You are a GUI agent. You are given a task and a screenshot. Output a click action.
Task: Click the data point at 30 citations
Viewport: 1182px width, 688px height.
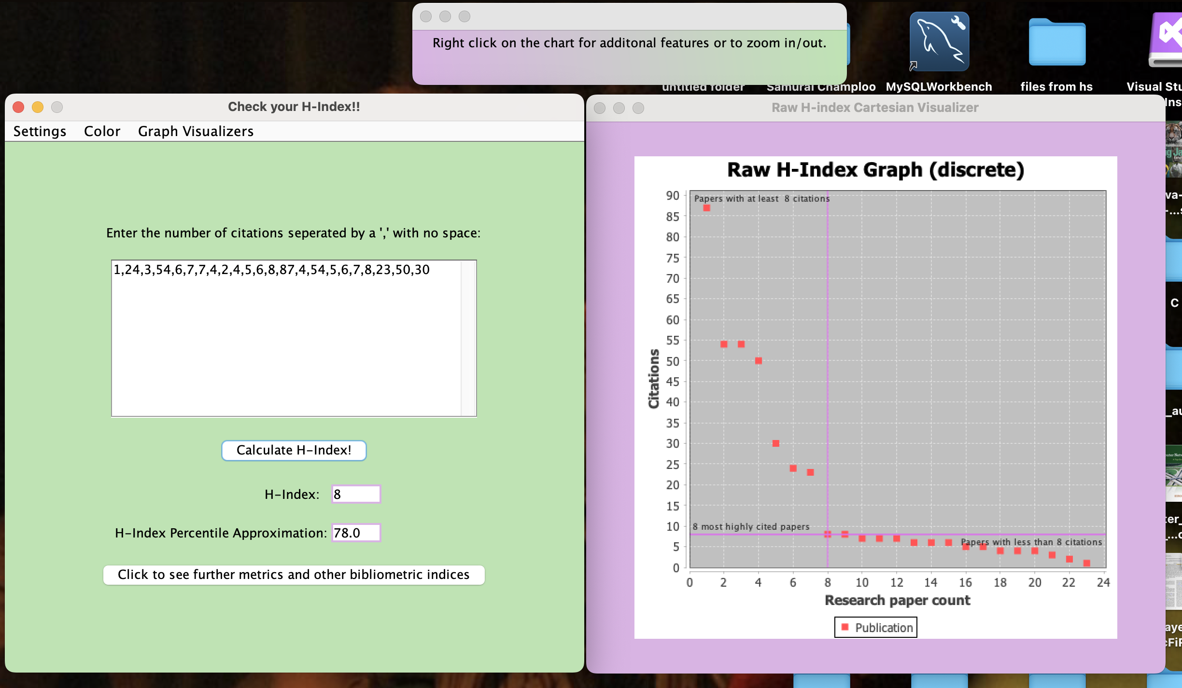click(x=775, y=443)
